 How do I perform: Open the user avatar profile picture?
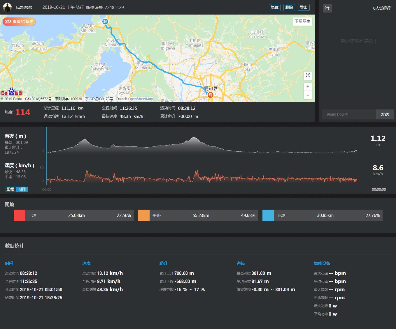click(x=7, y=7)
